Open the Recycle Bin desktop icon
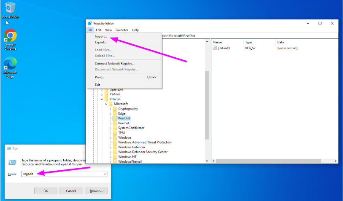Viewport: 343px width, 201px height. (x=10, y=10)
